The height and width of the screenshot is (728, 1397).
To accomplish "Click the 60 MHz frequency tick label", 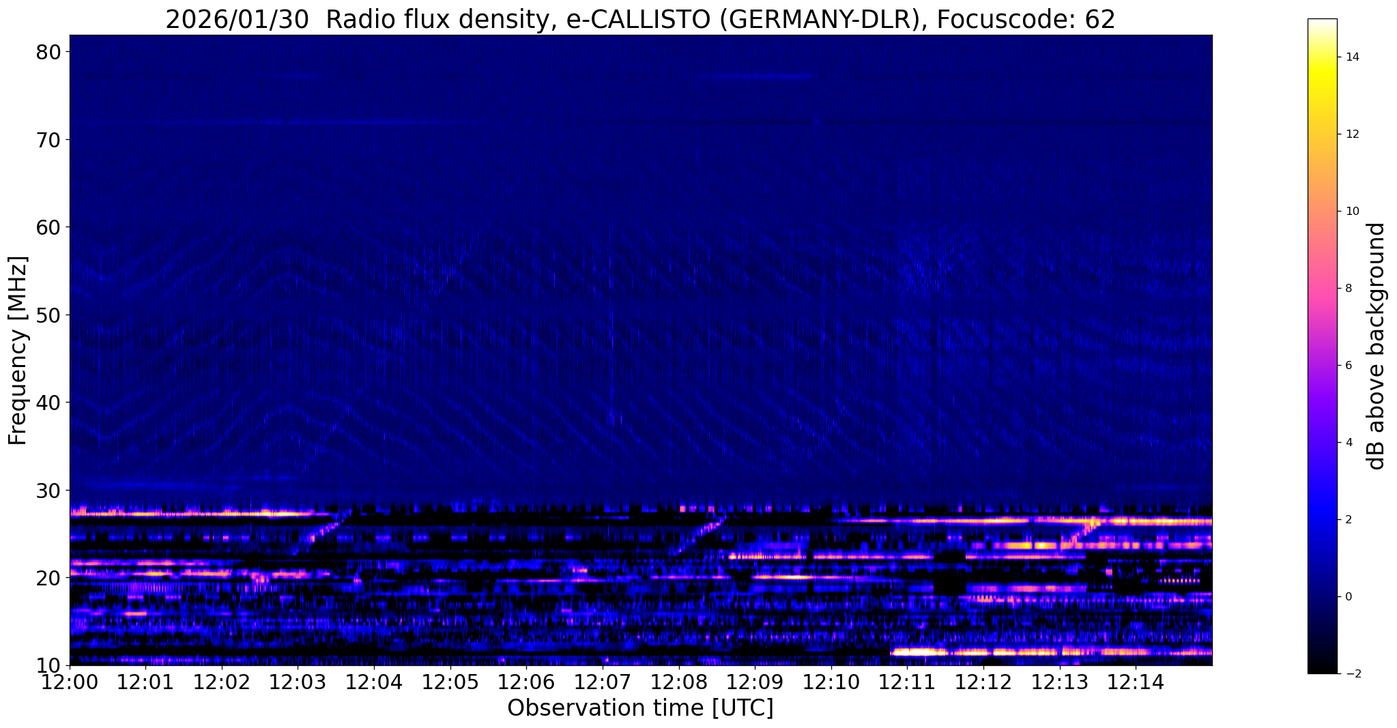I will tap(48, 227).
